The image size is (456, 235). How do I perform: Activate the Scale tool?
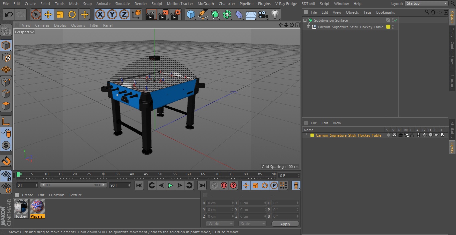pyautogui.click(x=60, y=14)
